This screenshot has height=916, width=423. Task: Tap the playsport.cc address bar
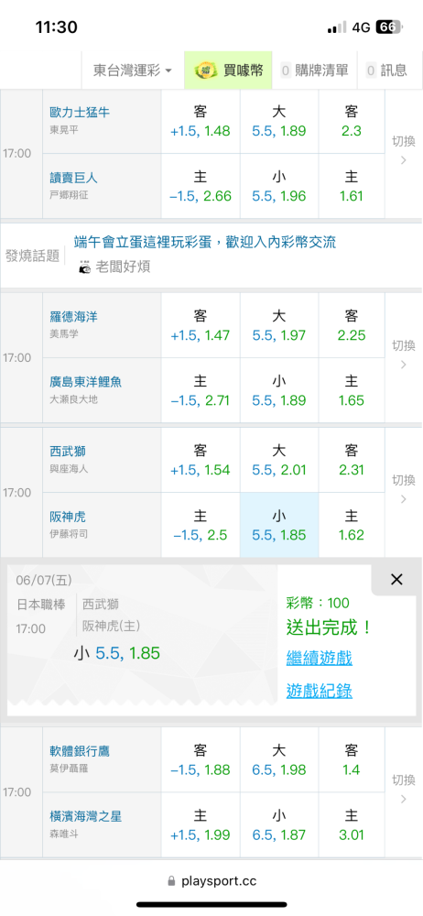click(211, 880)
